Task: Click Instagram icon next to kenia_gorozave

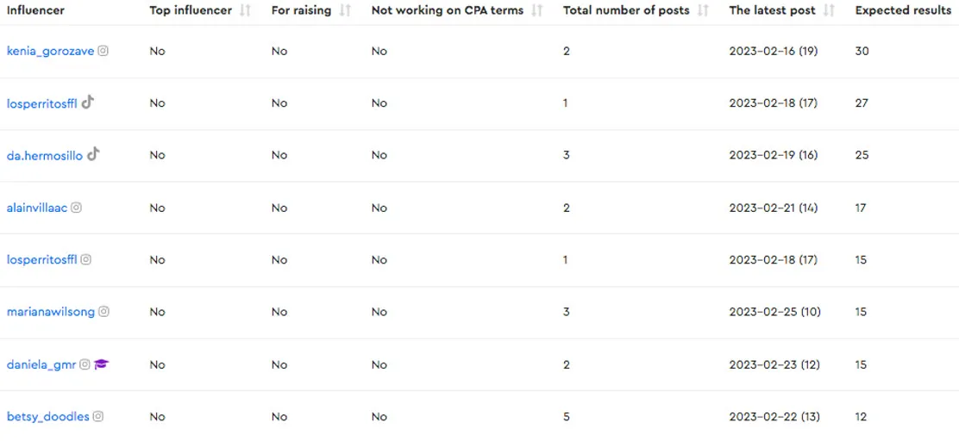Action: click(x=103, y=51)
